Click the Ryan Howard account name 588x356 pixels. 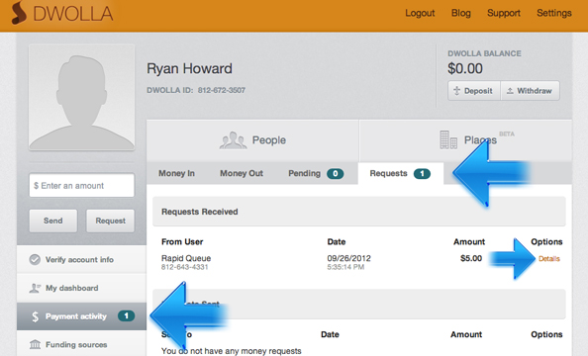coord(189,68)
